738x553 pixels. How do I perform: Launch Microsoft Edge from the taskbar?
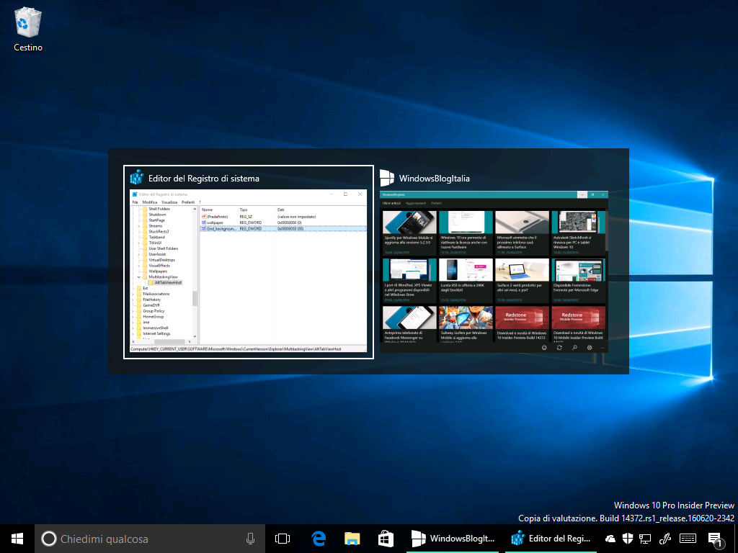[319, 539]
